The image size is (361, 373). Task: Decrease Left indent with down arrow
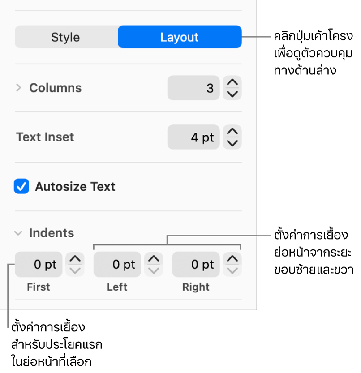154,270
